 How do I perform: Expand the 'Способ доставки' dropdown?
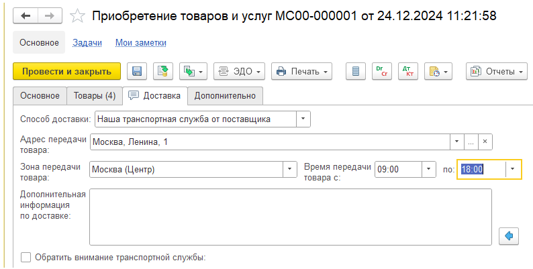coord(303,119)
